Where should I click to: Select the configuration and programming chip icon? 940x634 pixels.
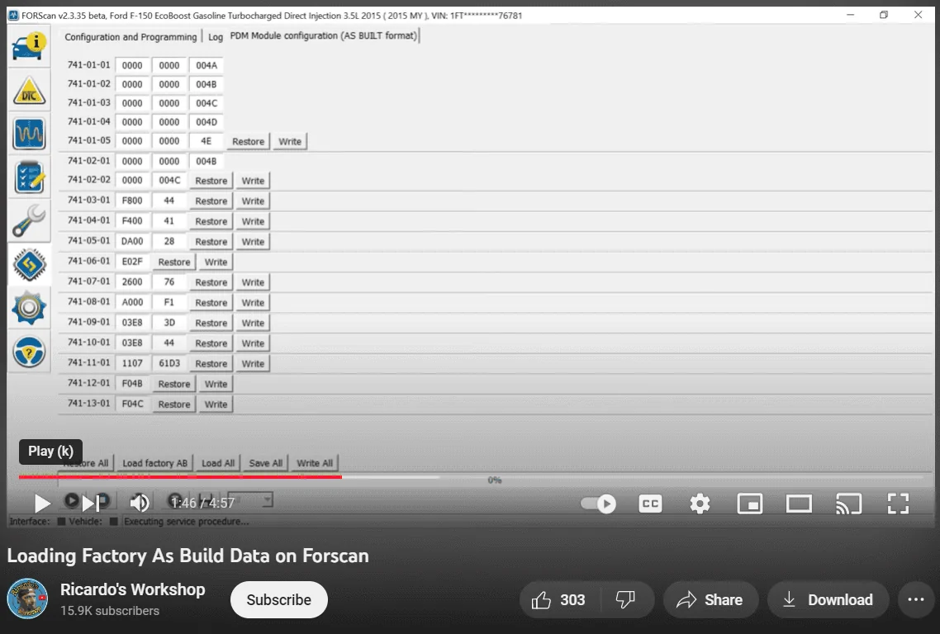point(29,264)
